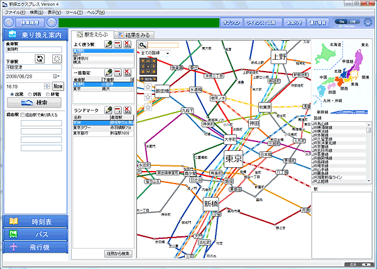
Task: Open the ヘルプ(H) menu
Action: point(96,13)
